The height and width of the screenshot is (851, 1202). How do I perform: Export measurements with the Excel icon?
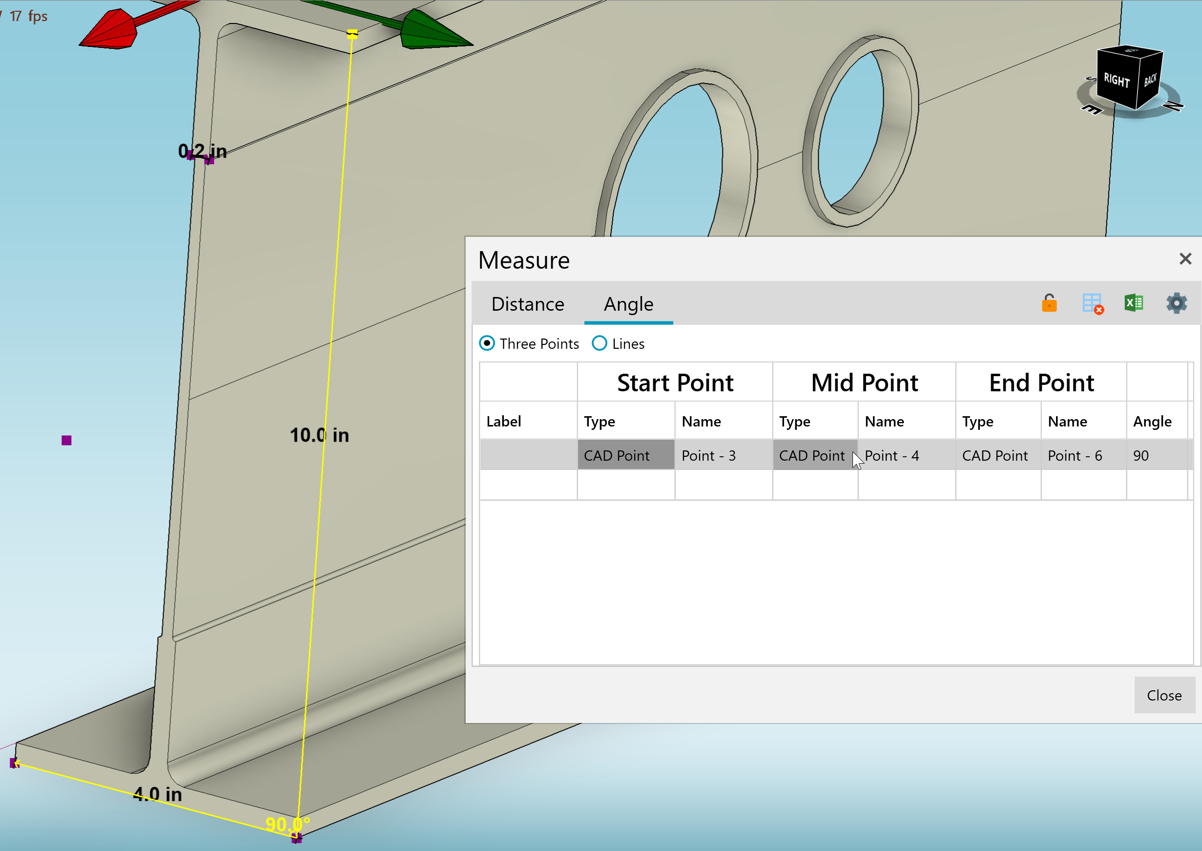(1134, 303)
